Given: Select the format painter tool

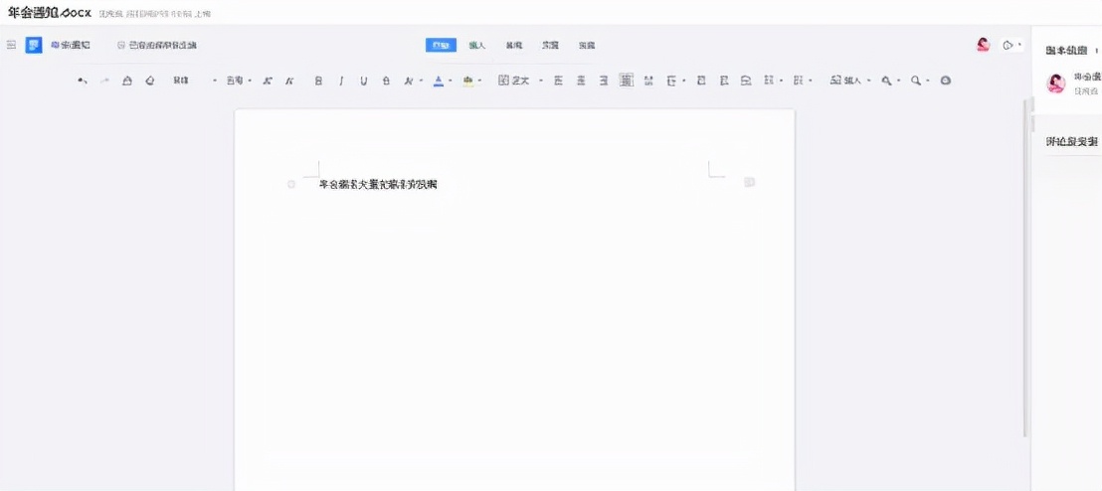Looking at the screenshot, I should click(x=127, y=81).
